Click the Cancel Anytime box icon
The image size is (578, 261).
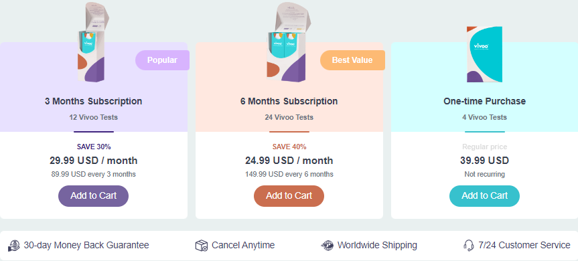202,245
